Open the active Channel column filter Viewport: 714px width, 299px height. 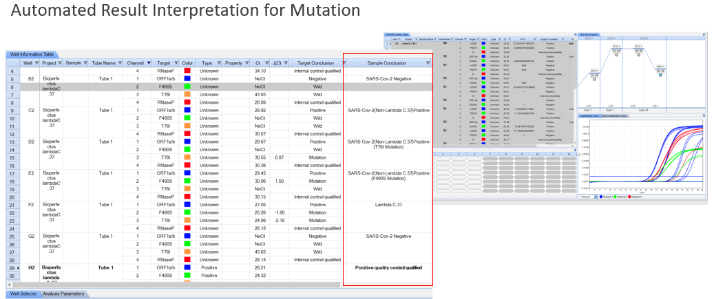coord(149,63)
